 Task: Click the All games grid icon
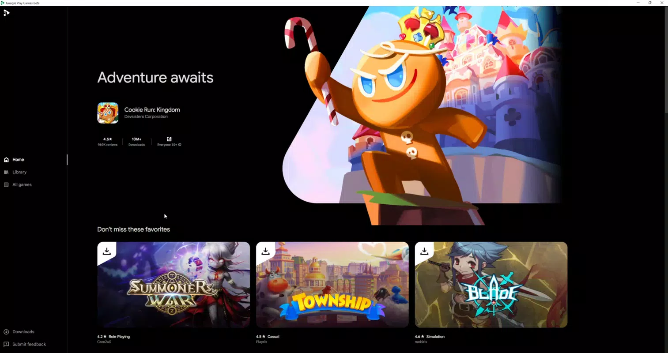(6, 185)
